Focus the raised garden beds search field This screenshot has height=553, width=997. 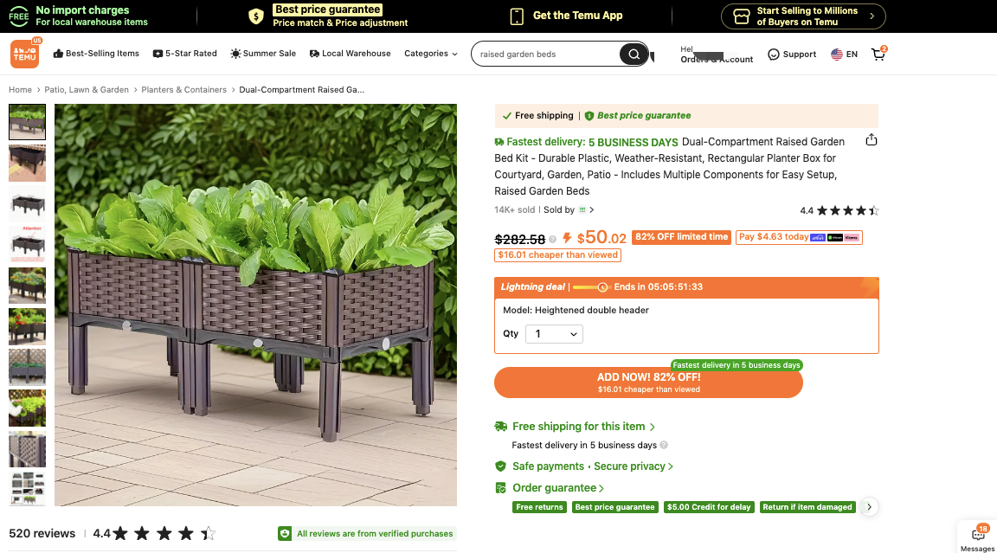point(547,54)
